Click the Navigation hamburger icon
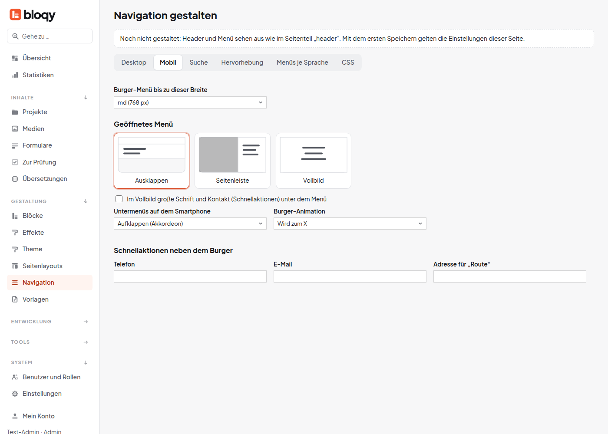The image size is (608, 434). tap(15, 283)
